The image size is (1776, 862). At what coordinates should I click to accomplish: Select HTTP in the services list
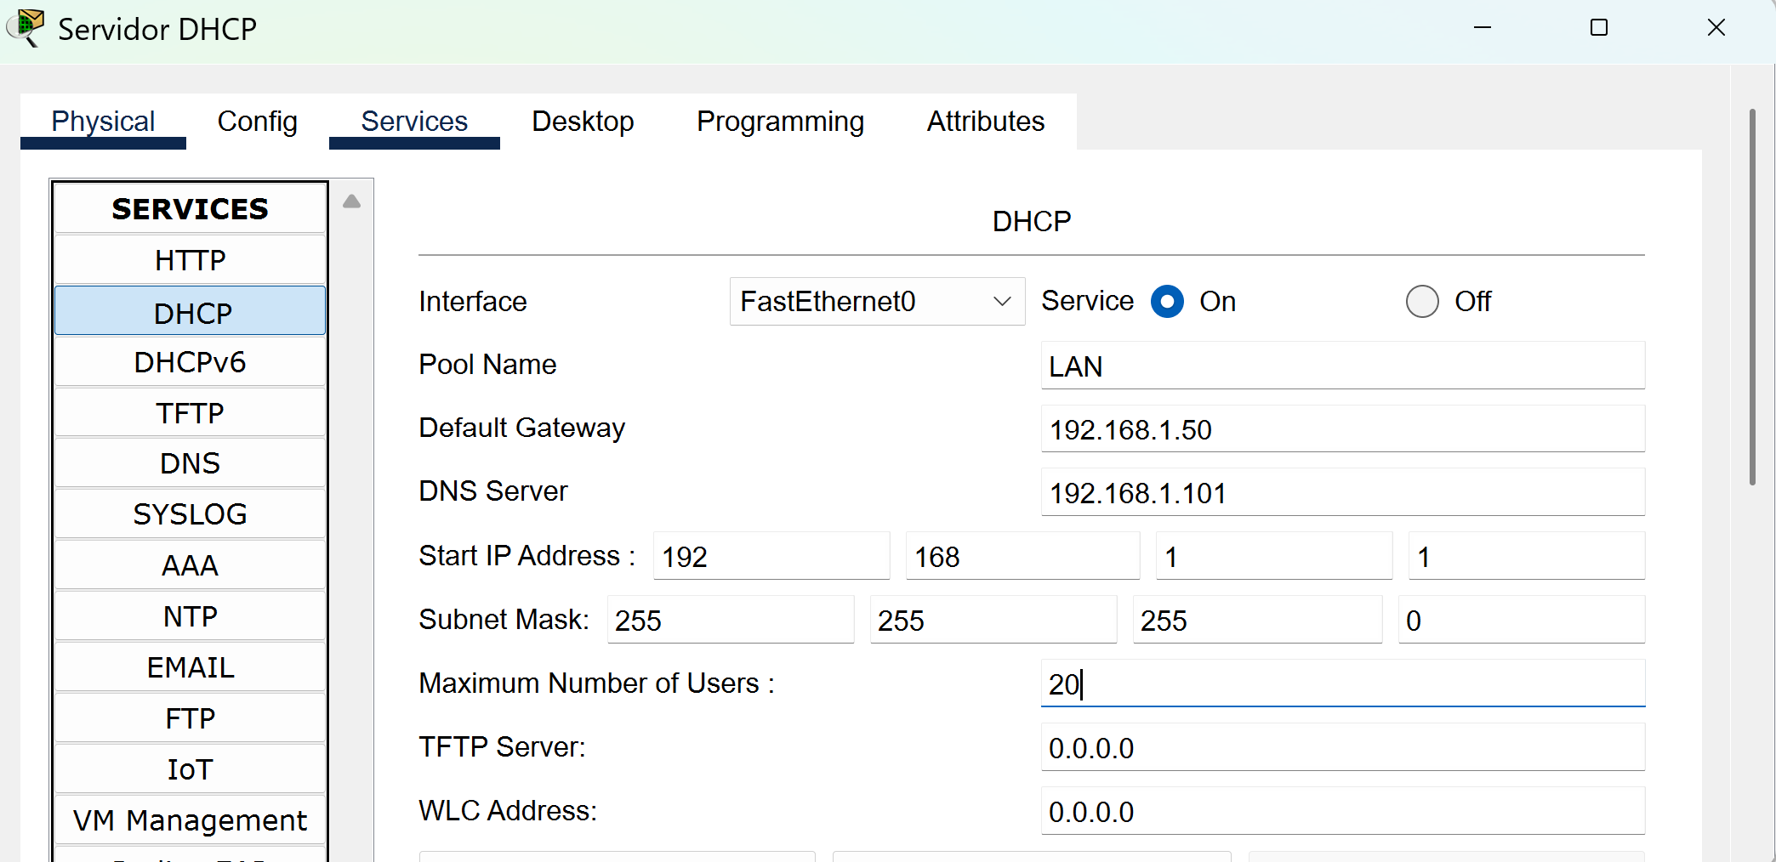pos(190,260)
